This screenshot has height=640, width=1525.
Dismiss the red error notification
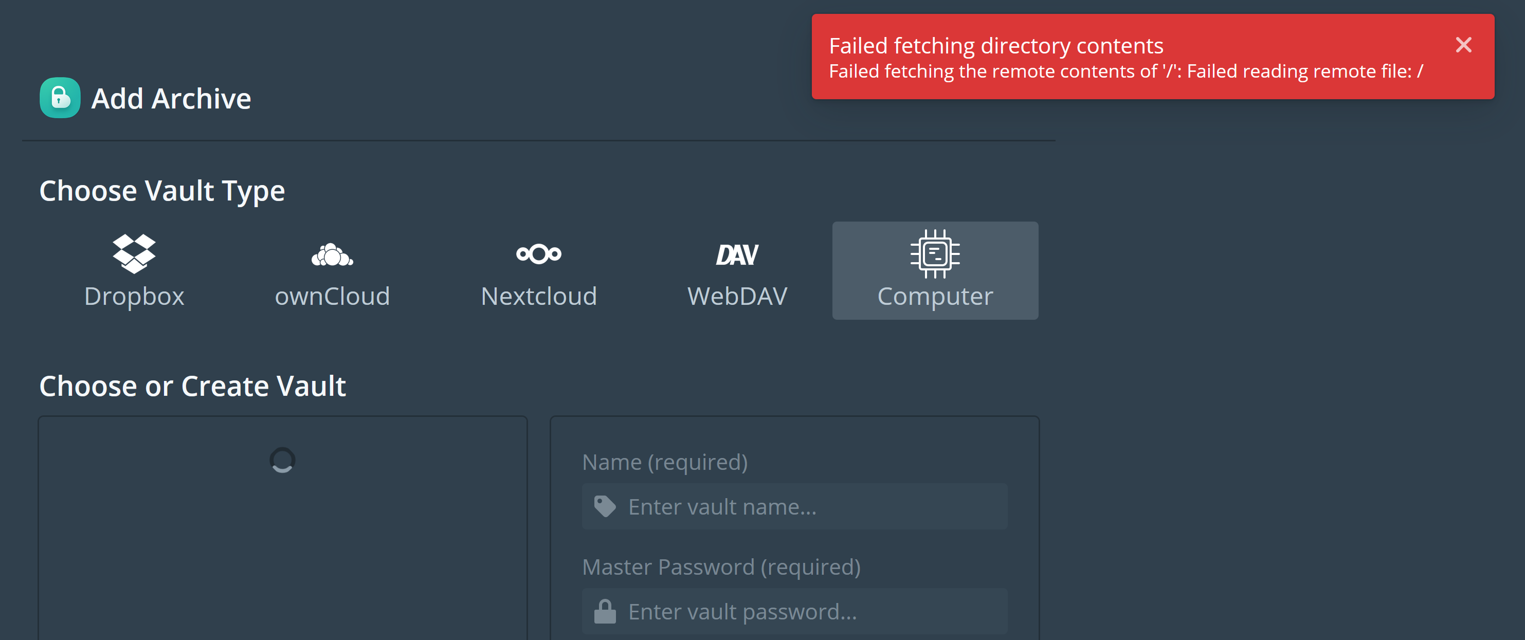(x=1463, y=45)
